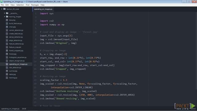The width and height of the screenshot is (197, 111).
Task: Open star_detector.py from the tree
Action: coord(15,68)
